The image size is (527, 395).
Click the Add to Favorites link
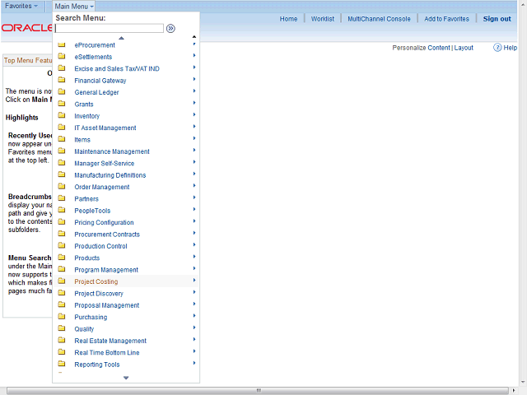(x=446, y=19)
